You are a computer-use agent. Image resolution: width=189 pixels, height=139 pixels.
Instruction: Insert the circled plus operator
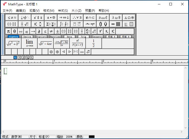click(x=57, y=52)
